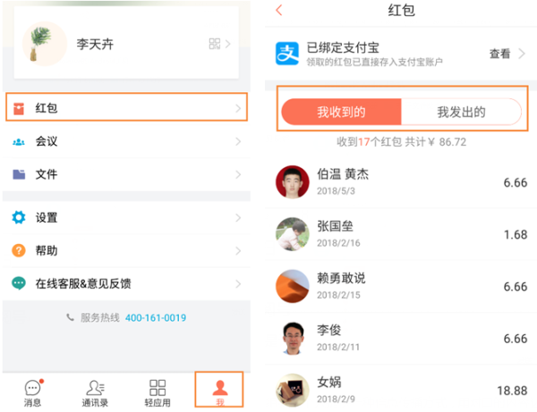This screenshot has width=537, height=412.
Task: Tap the Alipay logo icon
Action: [x=287, y=54]
